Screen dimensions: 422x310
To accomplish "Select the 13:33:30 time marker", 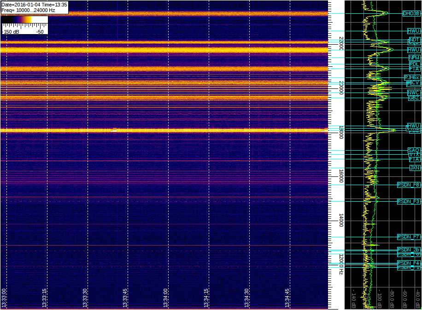I will coord(85,298).
